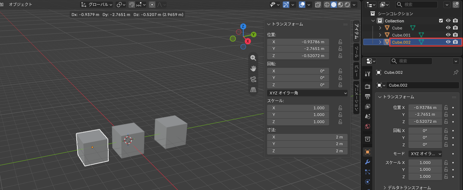Switch to ツール sidebar tab

(356, 52)
